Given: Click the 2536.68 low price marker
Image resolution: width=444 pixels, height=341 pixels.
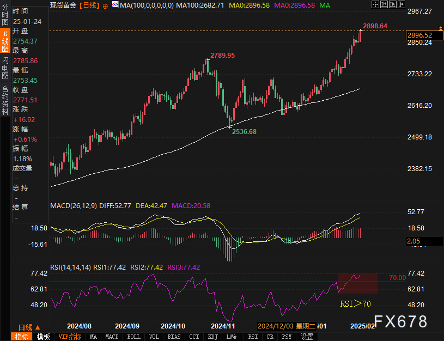Looking at the screenshot, I should [x=244, y=131].
